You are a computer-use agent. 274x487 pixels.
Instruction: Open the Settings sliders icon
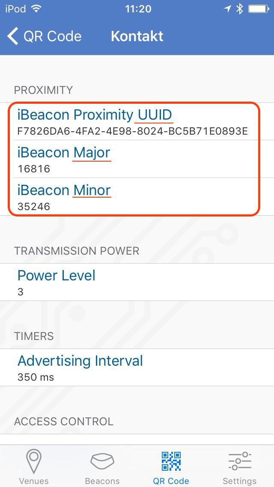tap(239, 461)
